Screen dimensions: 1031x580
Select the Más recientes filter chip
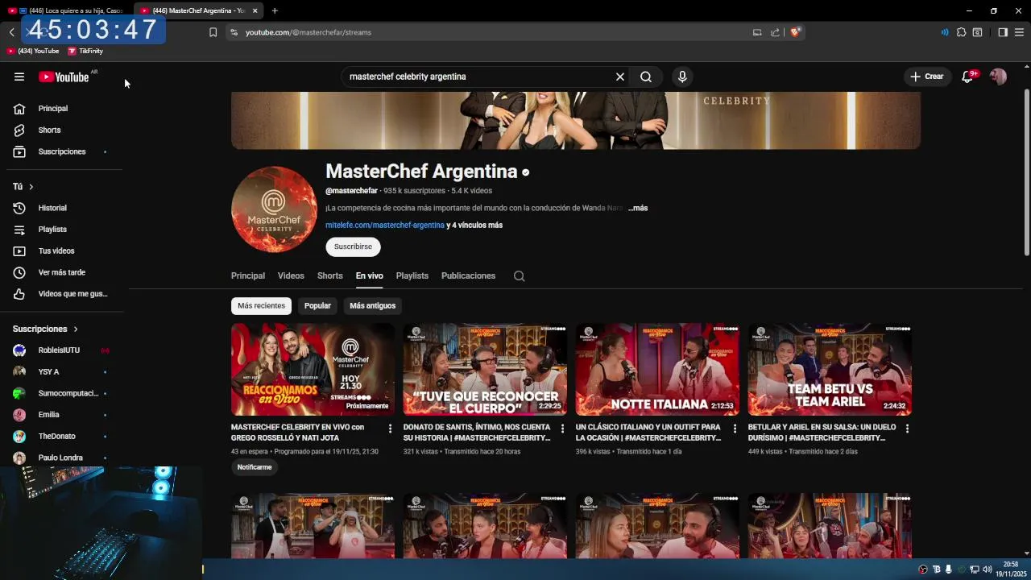[x=261, y=306]
